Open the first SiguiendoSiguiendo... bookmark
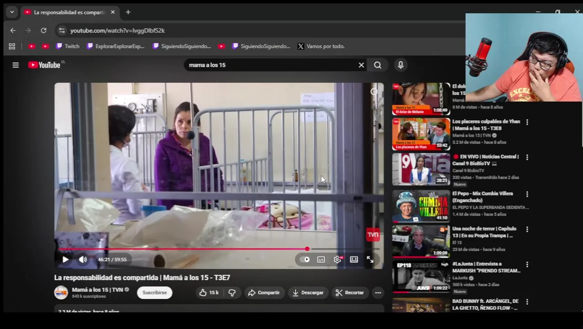583x329 pixels. click(x=182, y=46)
